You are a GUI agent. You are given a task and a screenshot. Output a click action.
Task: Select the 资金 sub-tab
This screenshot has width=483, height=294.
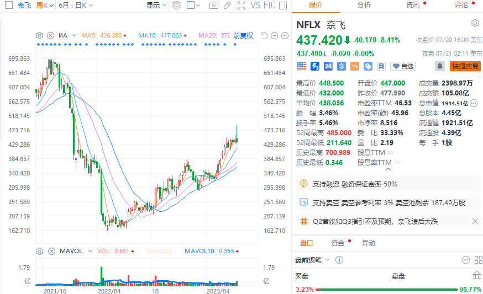pyautogui.click(x=337, y=243)
